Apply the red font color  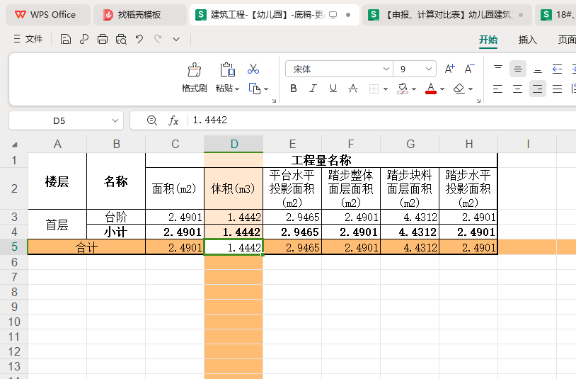431,89
